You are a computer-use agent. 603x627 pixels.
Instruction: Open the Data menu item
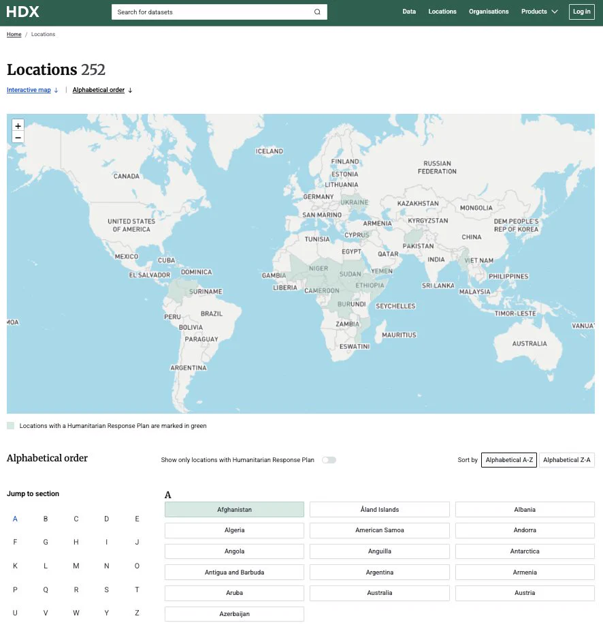click(409, 12)
